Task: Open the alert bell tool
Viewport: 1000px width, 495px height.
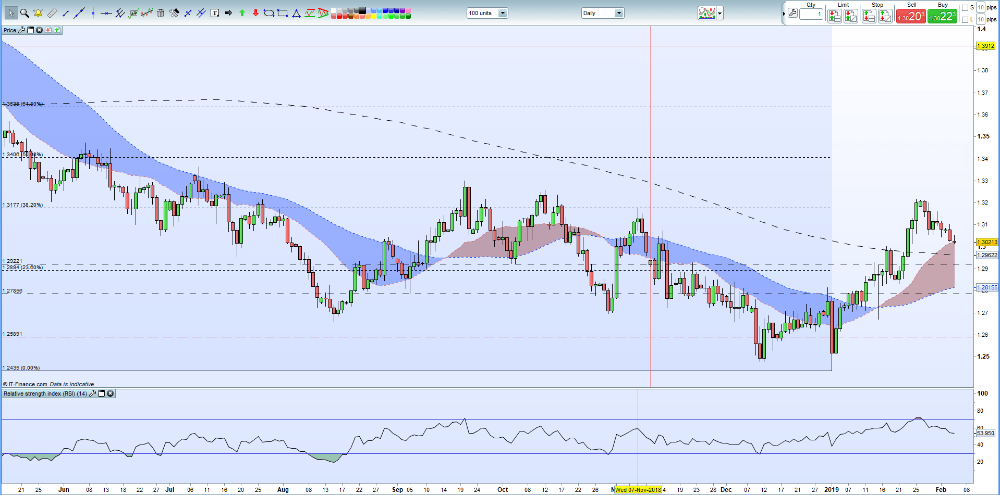Action: click(38, 13)
